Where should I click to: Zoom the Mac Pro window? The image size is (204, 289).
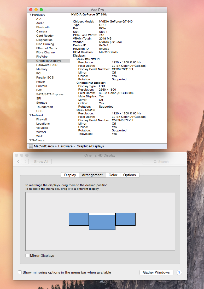pyautogui.click(x=41, y=10)
